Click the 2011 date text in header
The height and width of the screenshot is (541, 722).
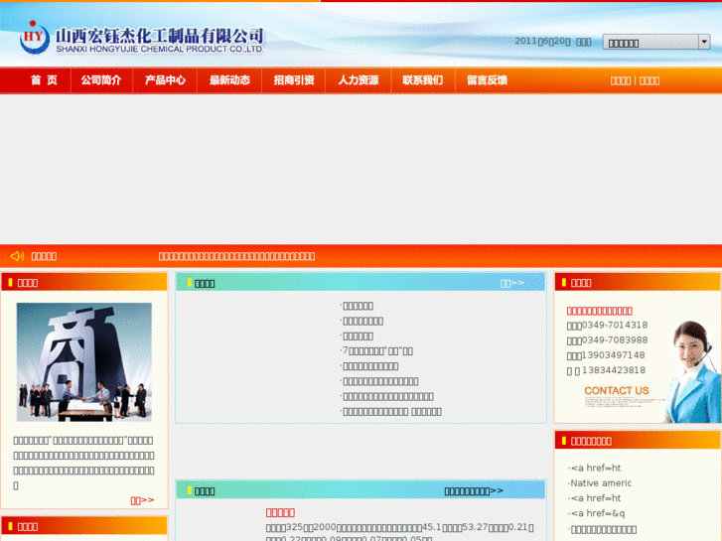(x=552, y=42)
